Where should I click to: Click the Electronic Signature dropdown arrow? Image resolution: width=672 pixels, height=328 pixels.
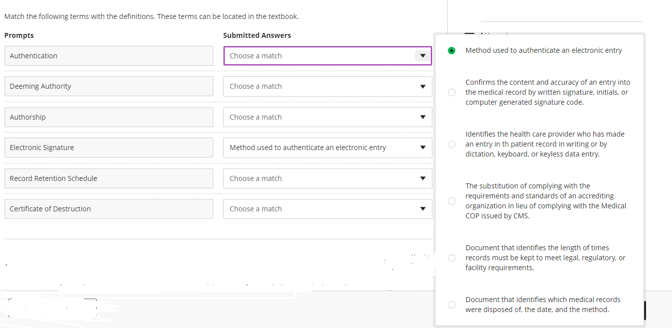click(422, 148)
